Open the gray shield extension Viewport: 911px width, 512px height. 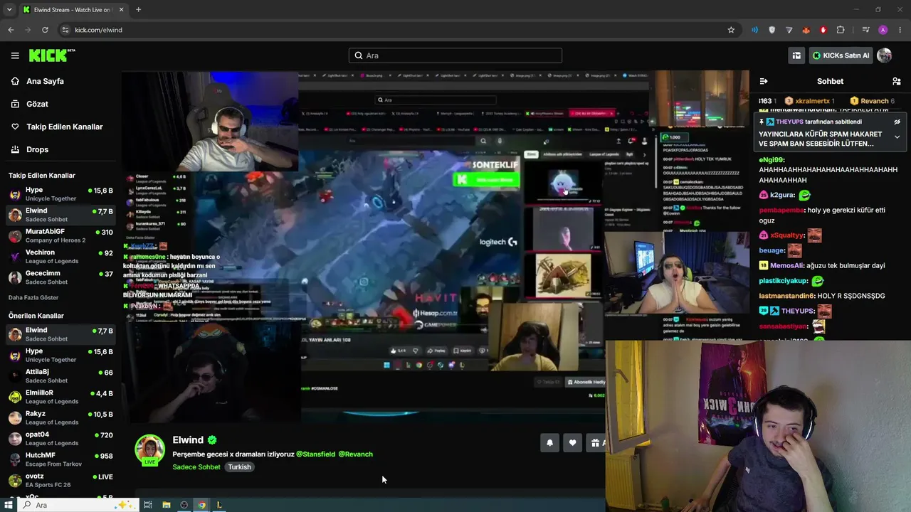pyautogui.click(x=772, y=30)
